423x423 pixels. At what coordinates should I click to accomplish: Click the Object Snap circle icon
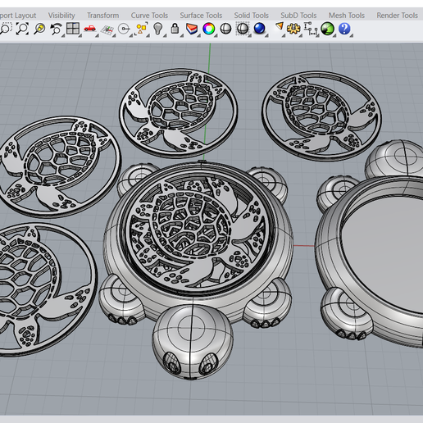click(x=124, y=29)
